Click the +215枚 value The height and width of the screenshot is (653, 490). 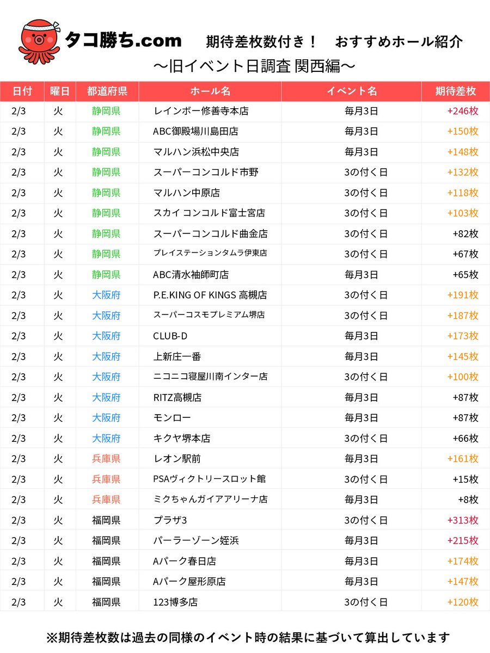pyautogui.click(x=462, y=540)
